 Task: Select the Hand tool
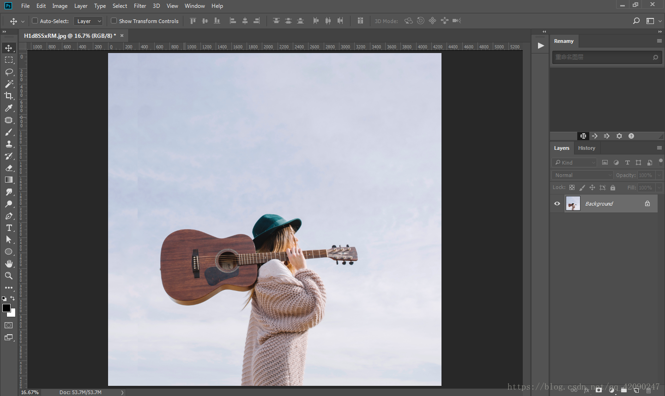click(9, 264)
